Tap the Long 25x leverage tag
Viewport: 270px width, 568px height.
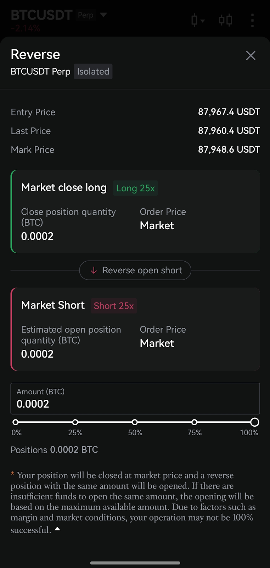click(135, 188)
